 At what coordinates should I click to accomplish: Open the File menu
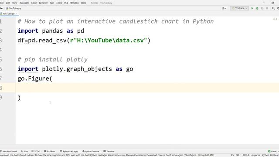click(2, 3)
